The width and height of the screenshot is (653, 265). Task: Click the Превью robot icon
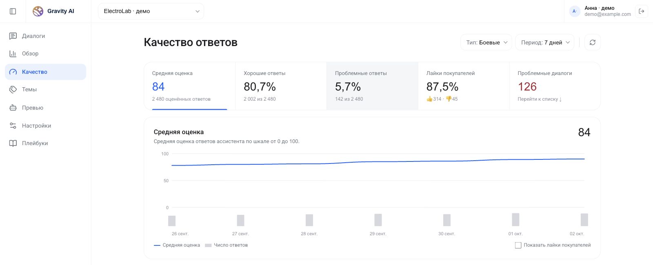click(13, 108)
